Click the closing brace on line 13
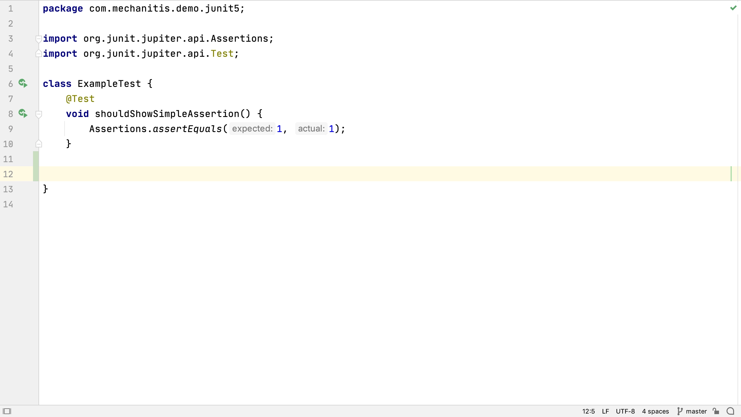Screen dimensions: 741x417 [x=45, y=189]
